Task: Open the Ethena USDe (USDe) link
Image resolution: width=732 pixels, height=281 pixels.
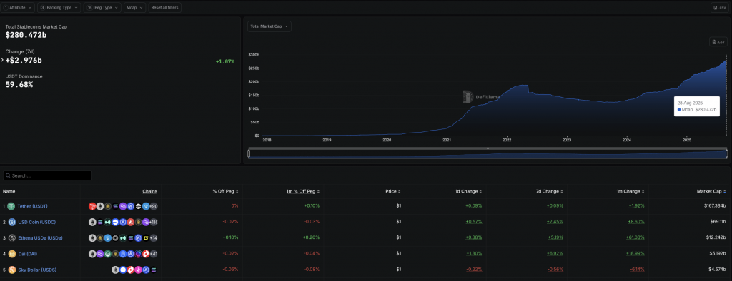Action: click(x=40, y=237)
